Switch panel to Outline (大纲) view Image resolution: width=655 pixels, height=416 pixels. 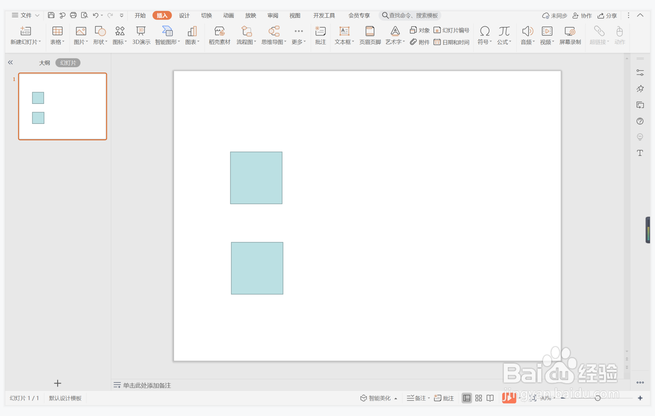point(44,63)
